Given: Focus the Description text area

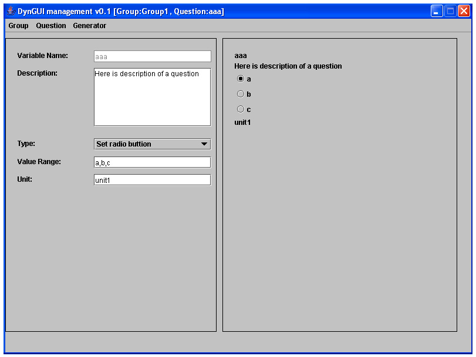Looking at the screenshot, I should tap(152, 97).
